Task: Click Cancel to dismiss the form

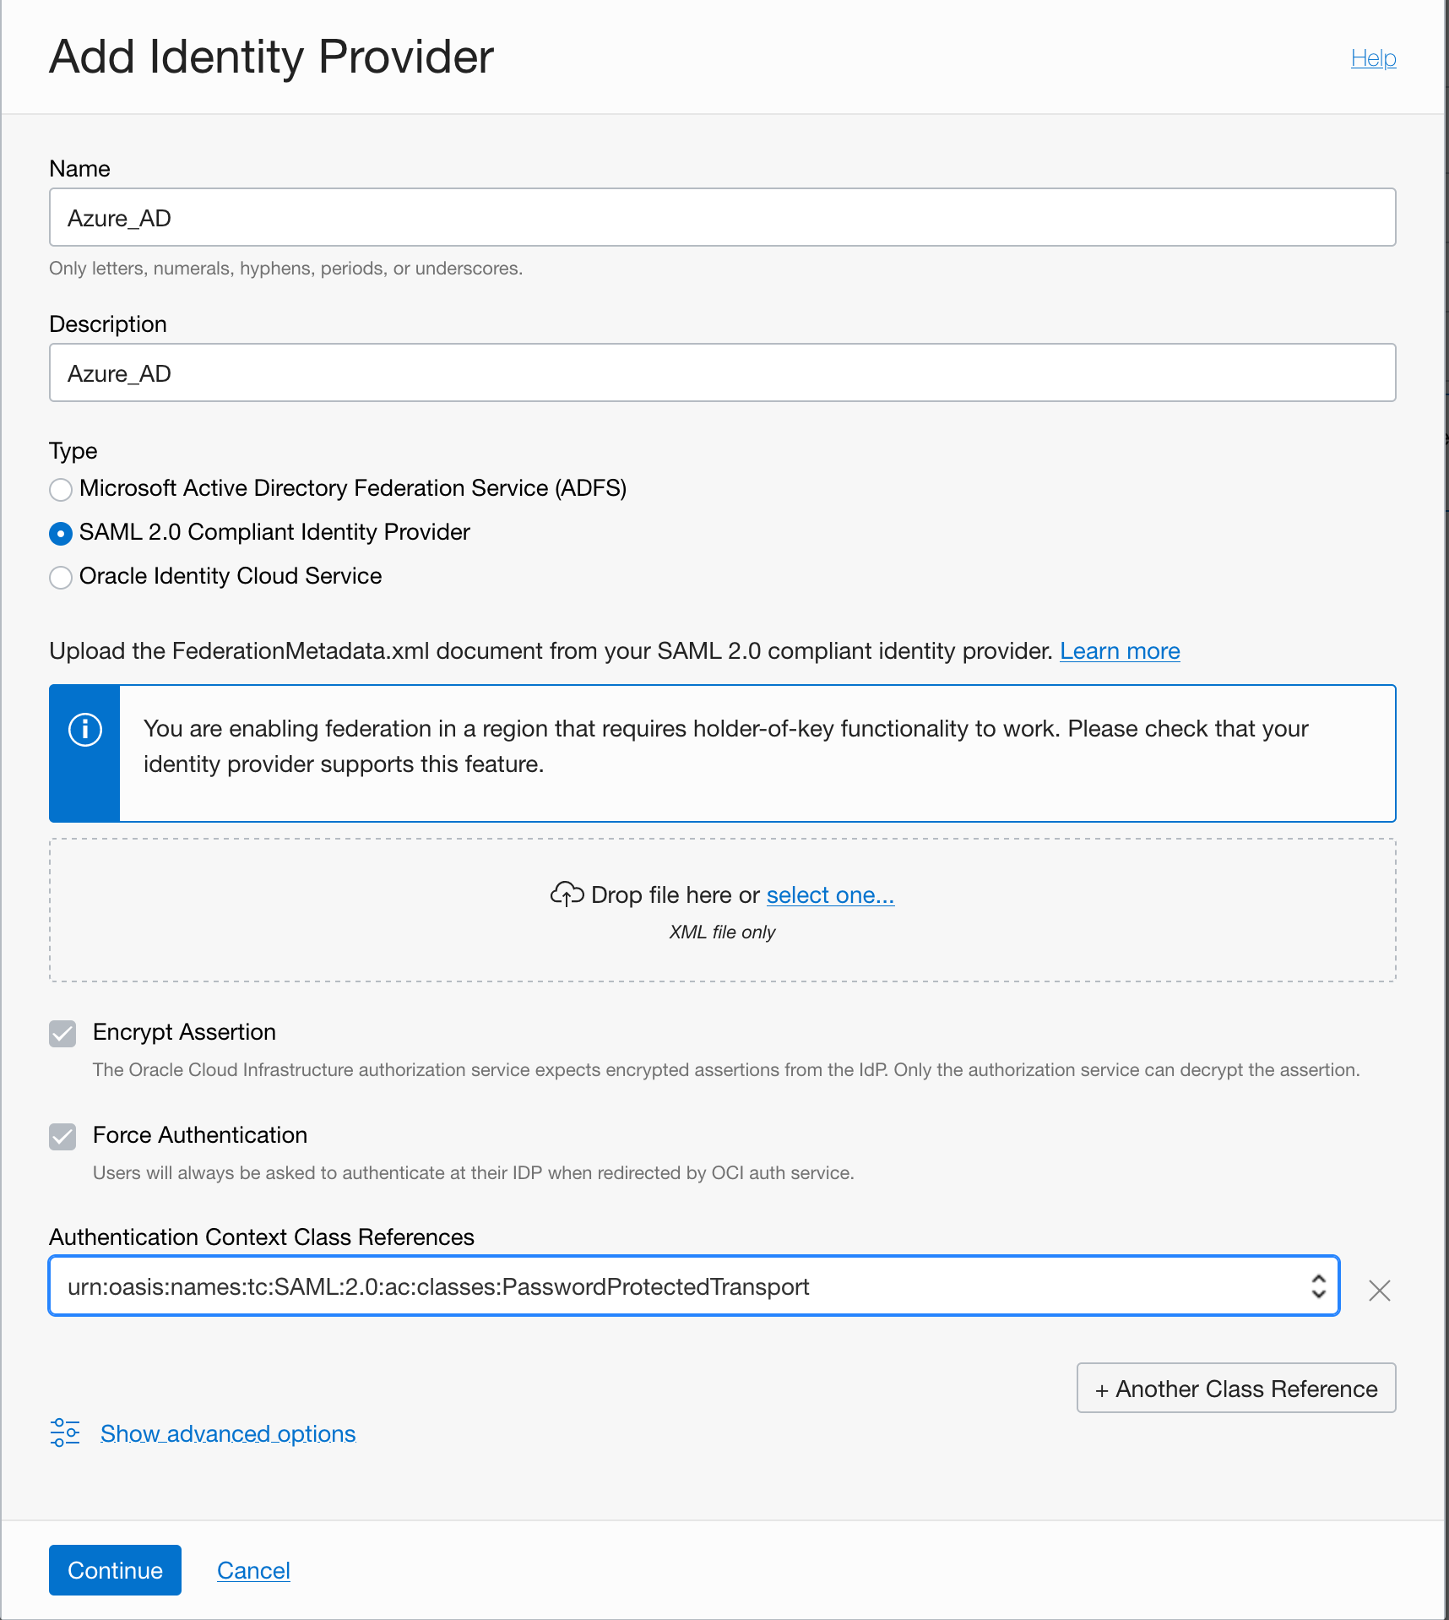Action: click(x=253, y=1569)
